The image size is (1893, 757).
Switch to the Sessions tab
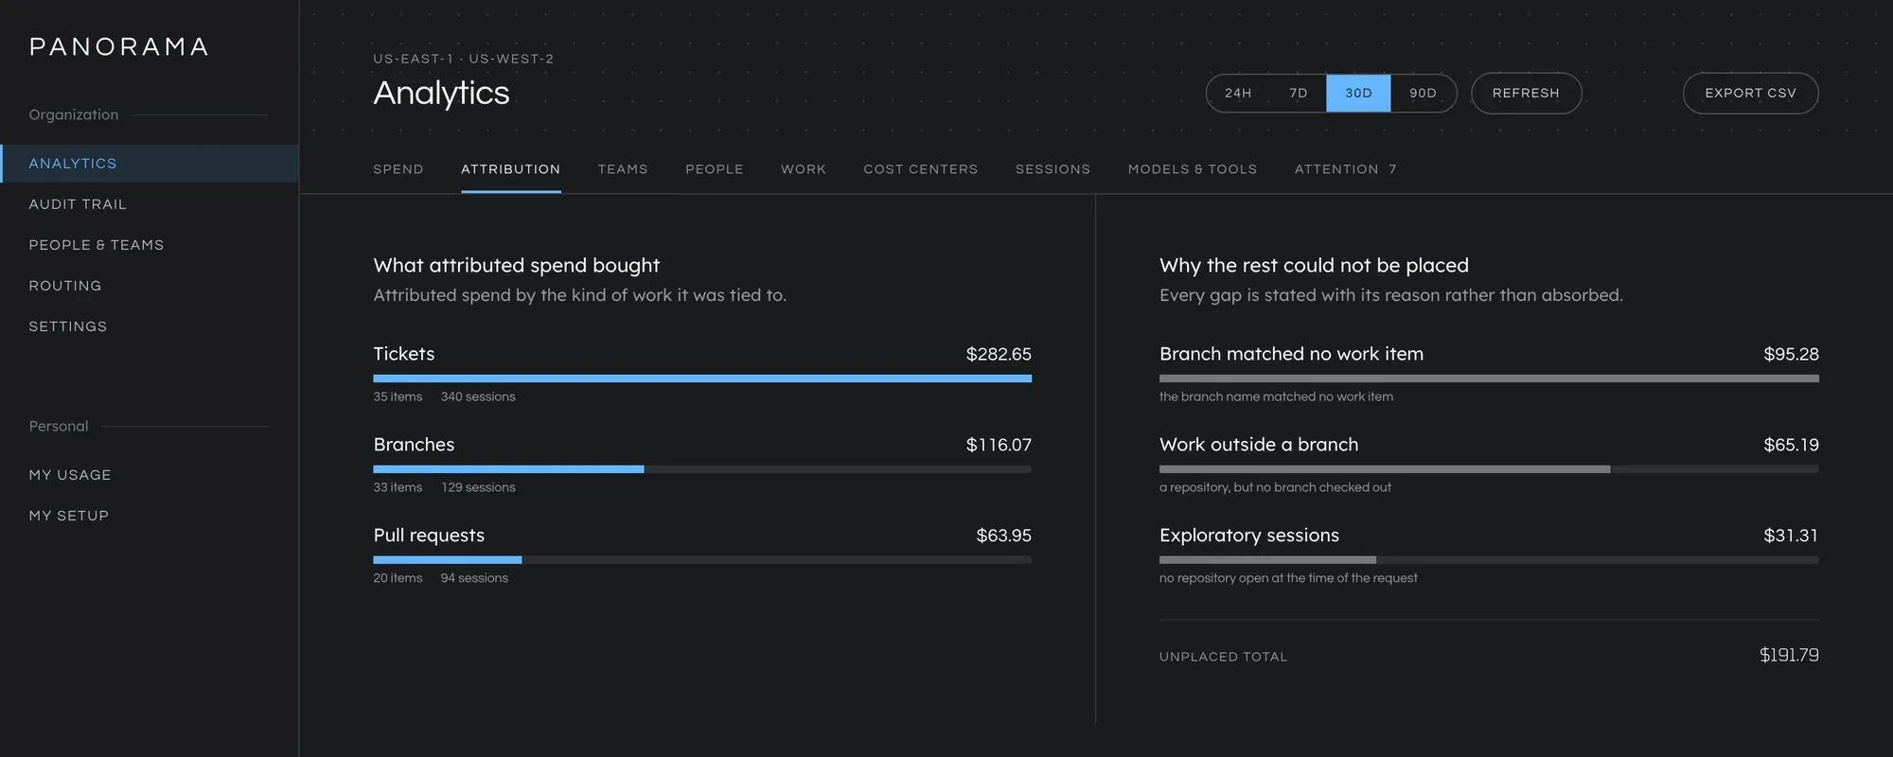[x=1053, y=169]
